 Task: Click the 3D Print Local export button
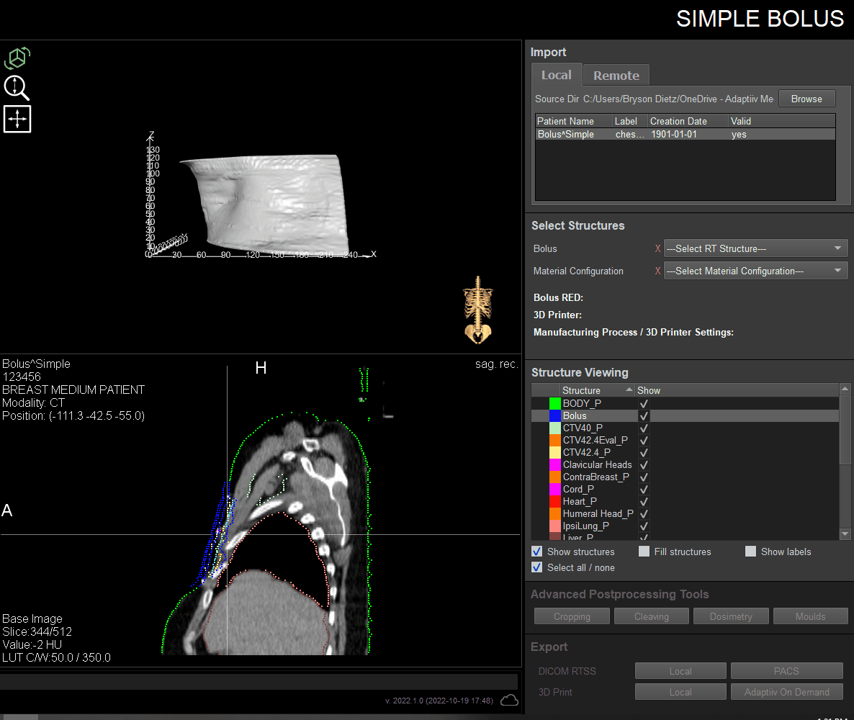[680, 692]
